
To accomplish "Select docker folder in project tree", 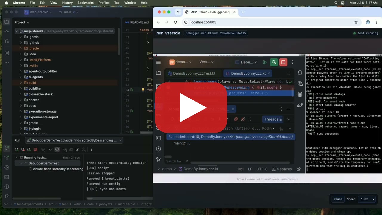I will (x=34, y=100).
